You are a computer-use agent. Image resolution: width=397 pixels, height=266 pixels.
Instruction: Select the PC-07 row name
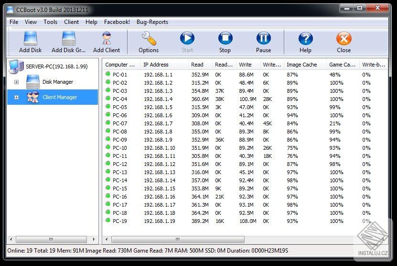(x=120, y=123)
